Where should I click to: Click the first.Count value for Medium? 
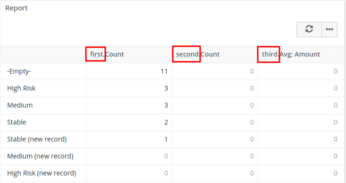[166, 105]
